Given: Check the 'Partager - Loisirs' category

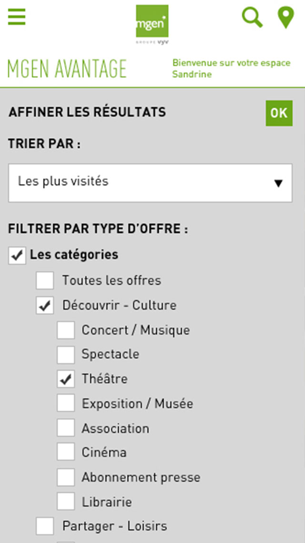Looking at the screenshot, I should point(45,526).
